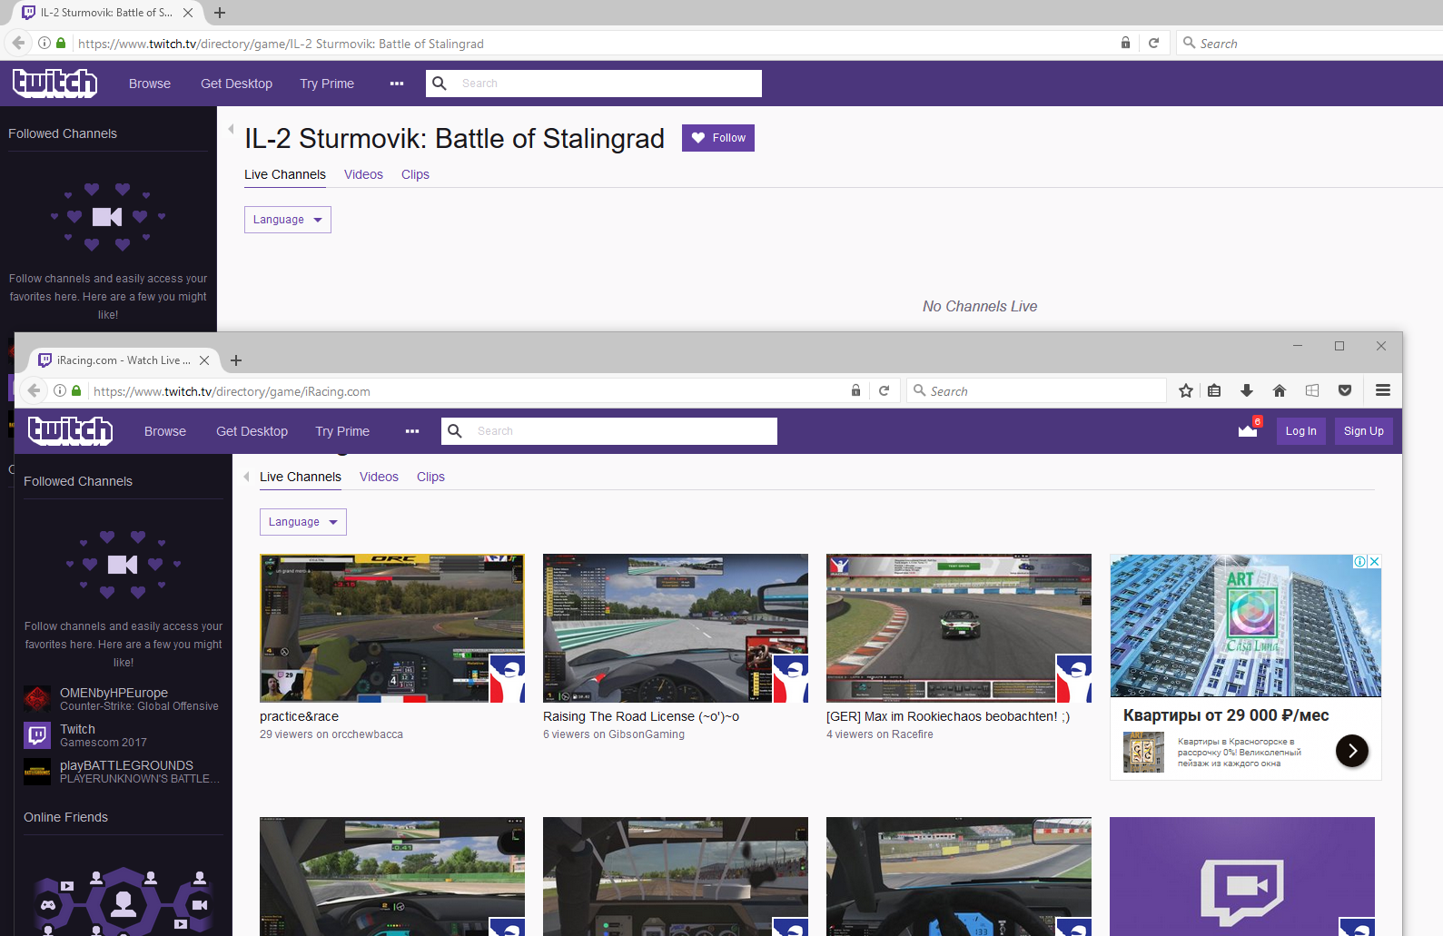The height and width of the screenshot is (936, 1443).
Task: Maximize the iRacing browser window
Action: (x=1339, y=346)
